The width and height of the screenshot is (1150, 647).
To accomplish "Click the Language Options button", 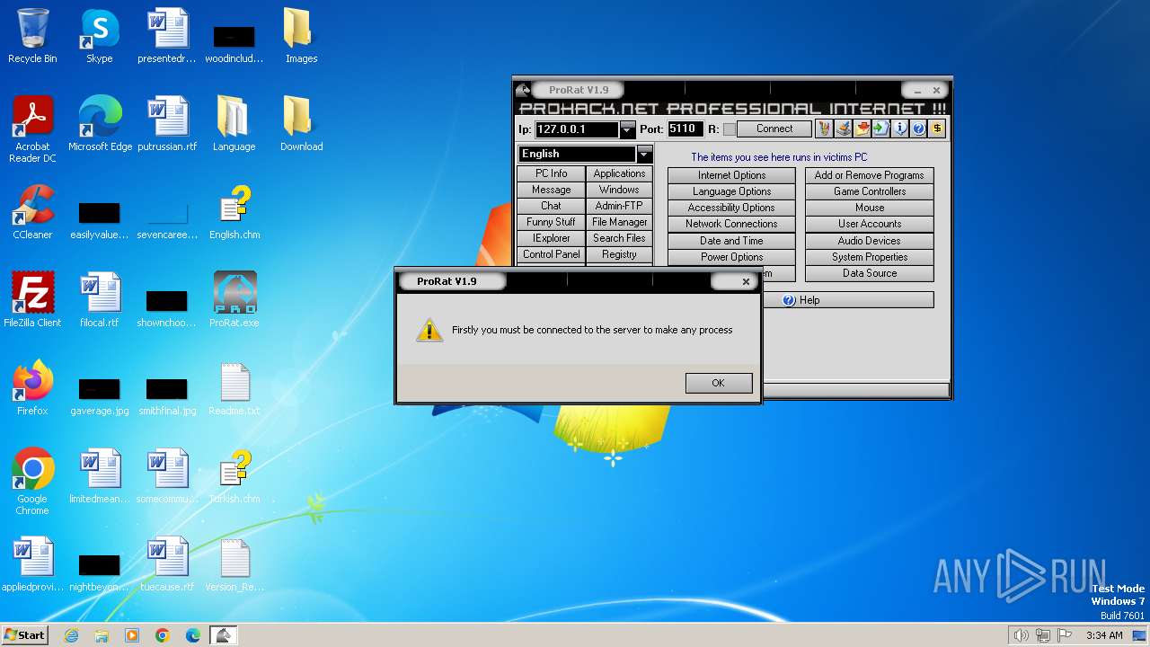I will [x=731, y=192].
